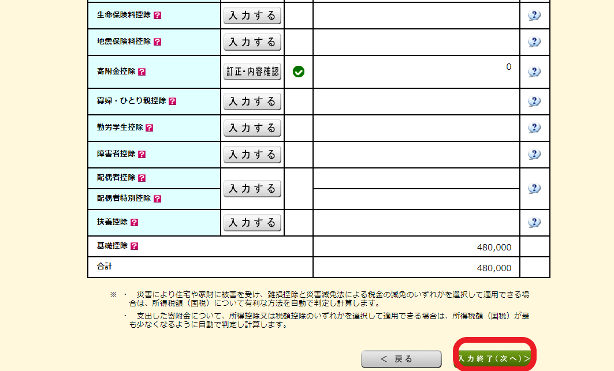
Task: Click the 配偶者特別控除 label text
Action: point(124,198)
